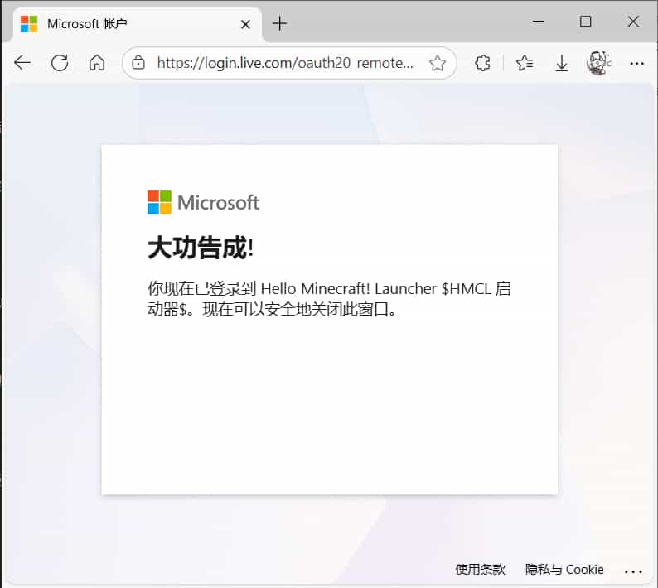Open the Favorites list panel
658x588 pixels.
point(524,63)
